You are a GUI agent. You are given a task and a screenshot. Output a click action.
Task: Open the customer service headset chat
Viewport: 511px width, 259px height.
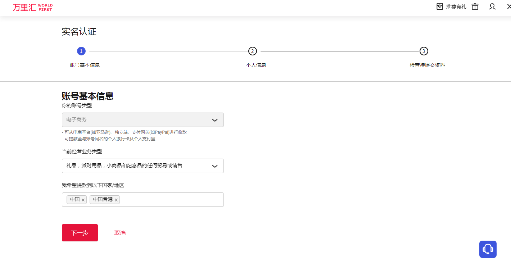click(488, 249)
